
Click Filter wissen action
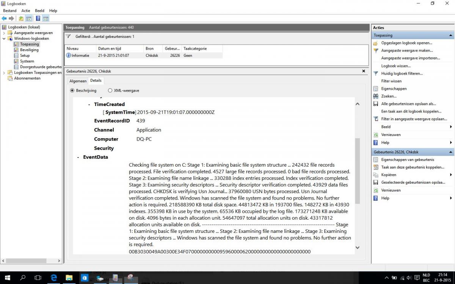(391, 81)
